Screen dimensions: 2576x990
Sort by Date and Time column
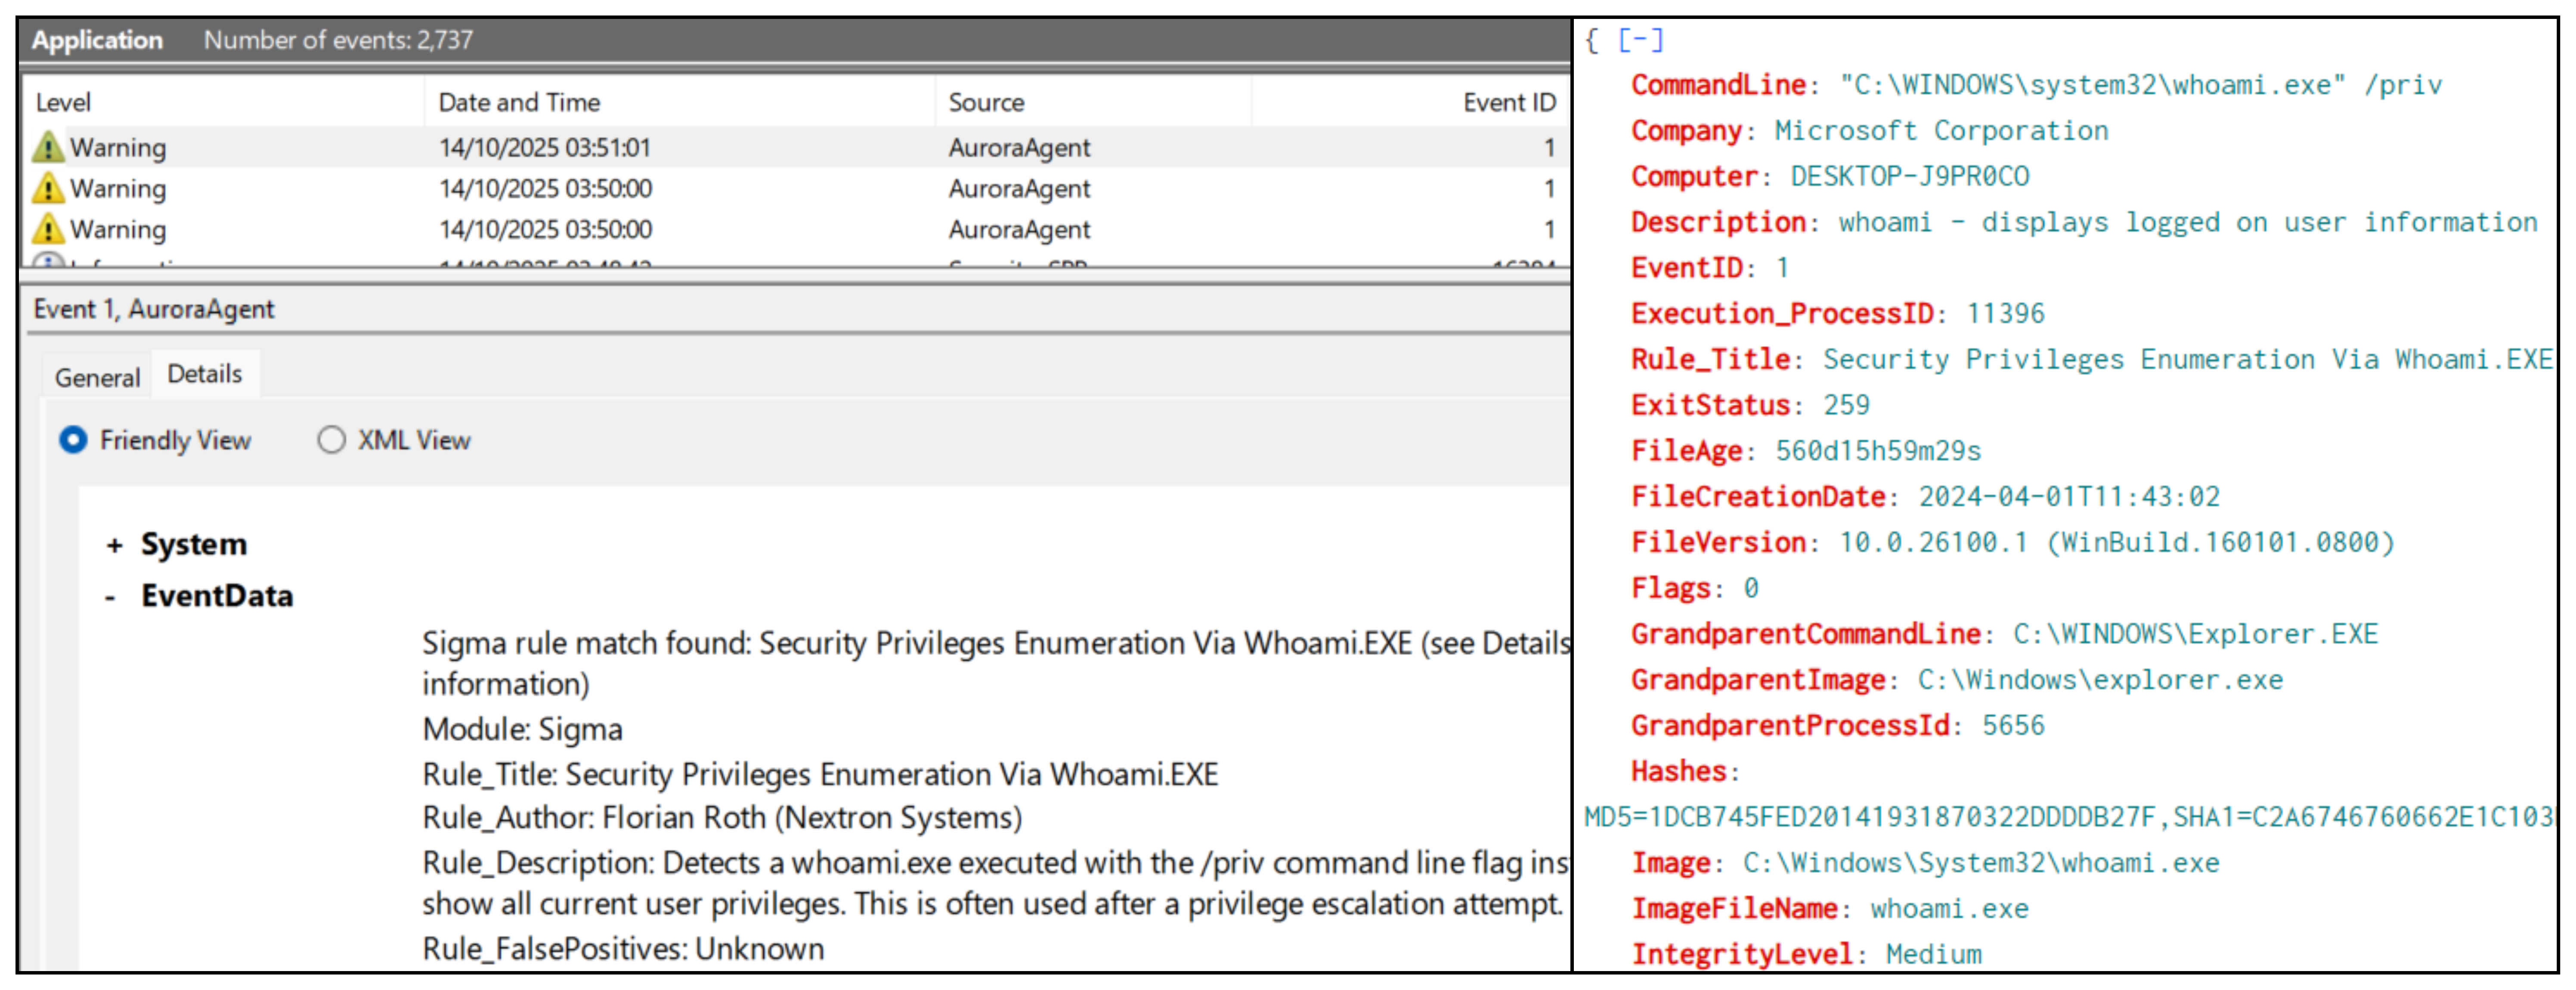pos(519,102)
